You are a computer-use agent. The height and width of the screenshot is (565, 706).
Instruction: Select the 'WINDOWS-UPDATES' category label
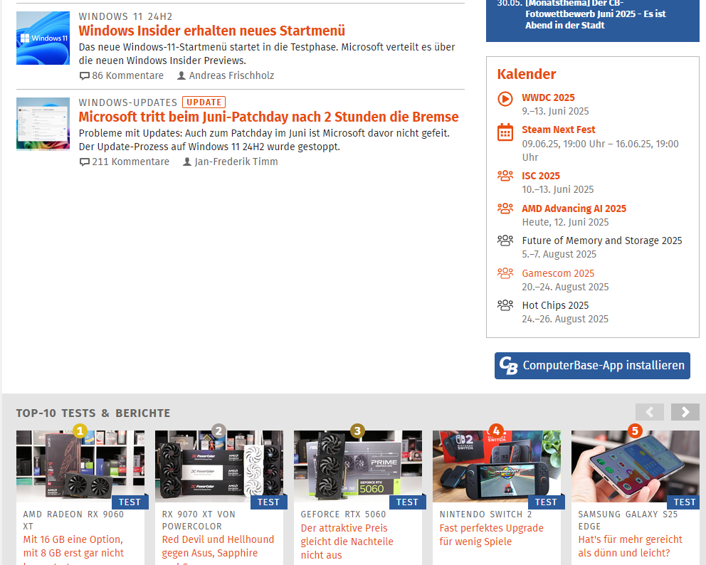click(128, 102)
